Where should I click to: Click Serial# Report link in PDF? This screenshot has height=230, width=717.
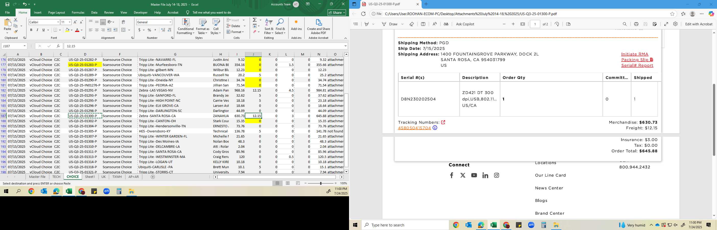point(637,65)
